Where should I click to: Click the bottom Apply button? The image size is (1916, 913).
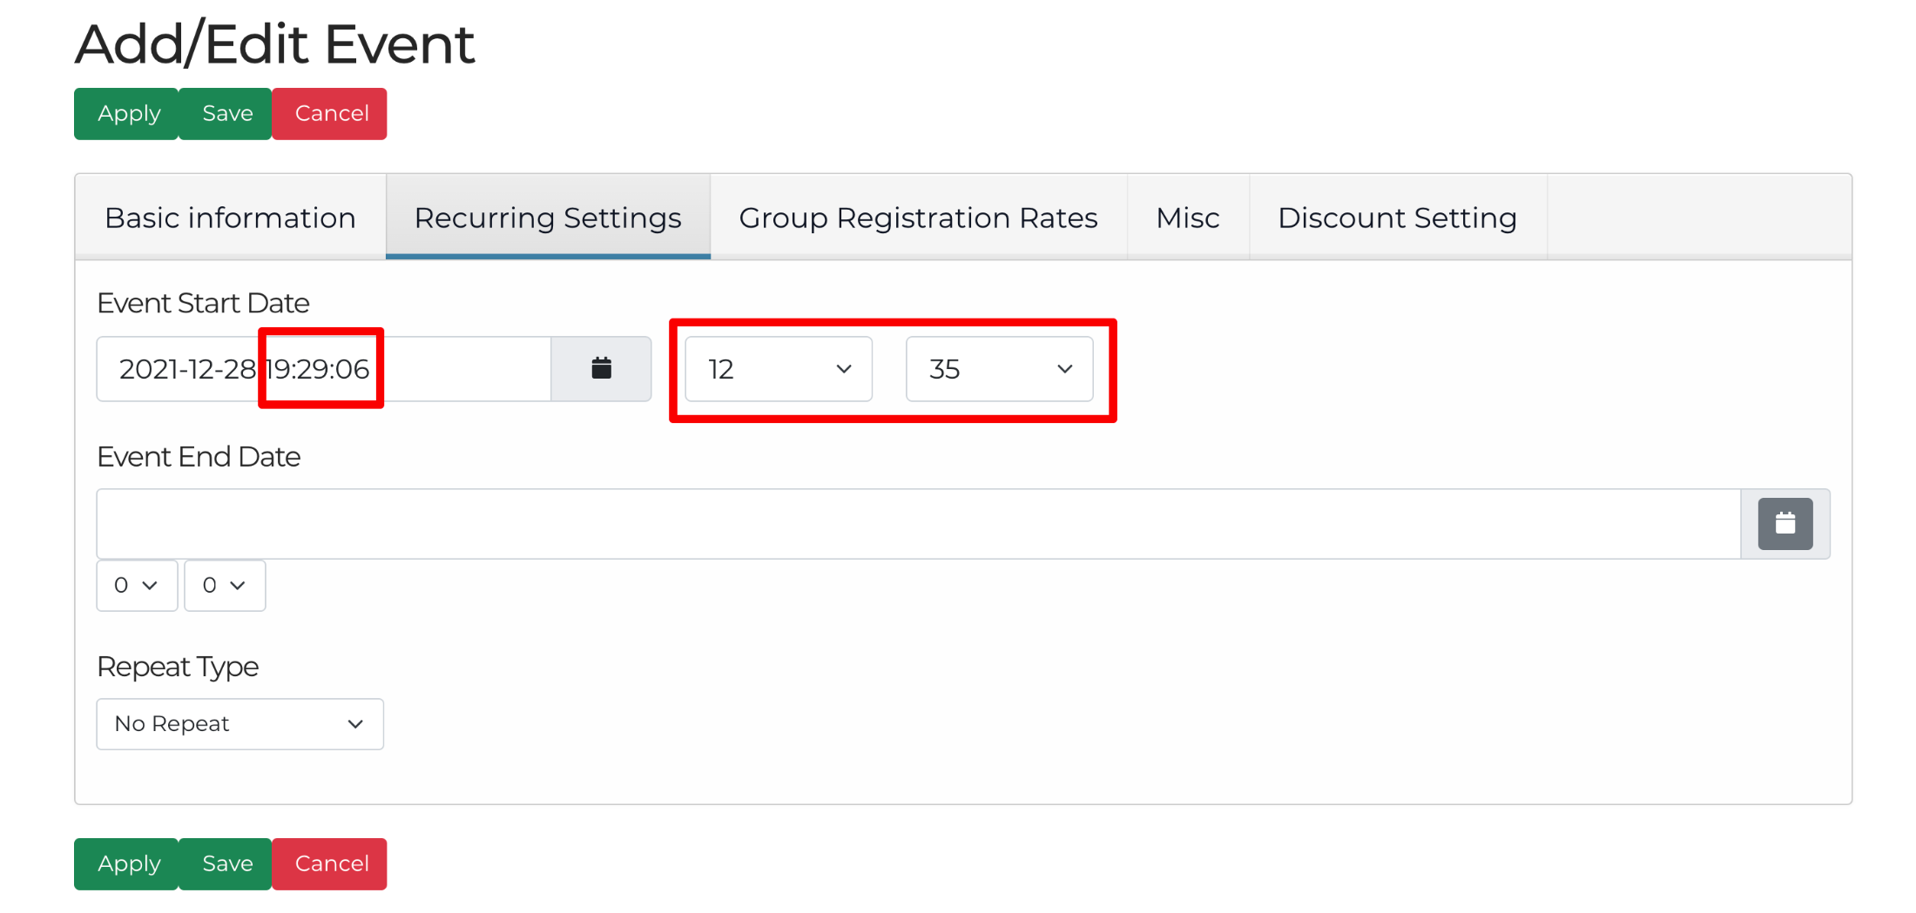coord(128,864)
